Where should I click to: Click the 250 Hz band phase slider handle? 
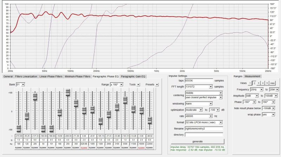coord(68,93)
